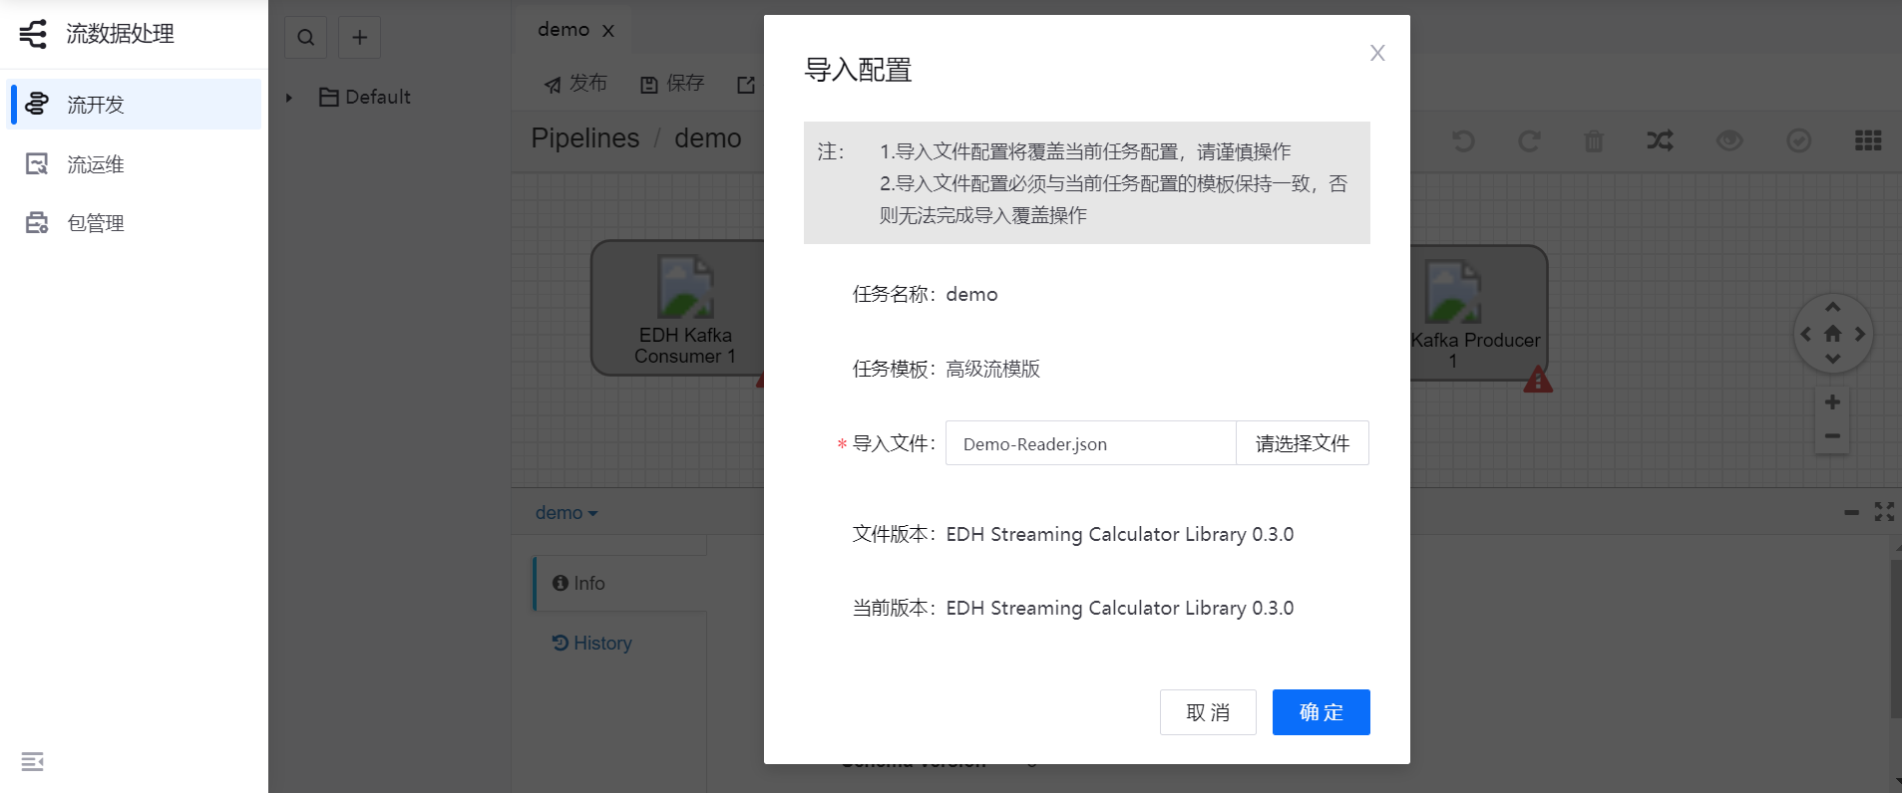Click 请选择文件 to choose a file
Image resolution: width=1902 pixels, height=793 pixels.
point(1302,443)
